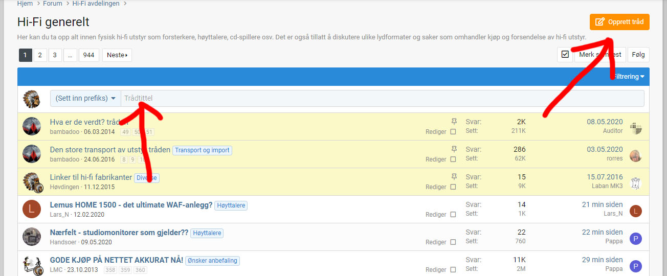This screenshot has width=667, height=276.
Task: Click the Opprett tråd button
Action: [619, 22]
